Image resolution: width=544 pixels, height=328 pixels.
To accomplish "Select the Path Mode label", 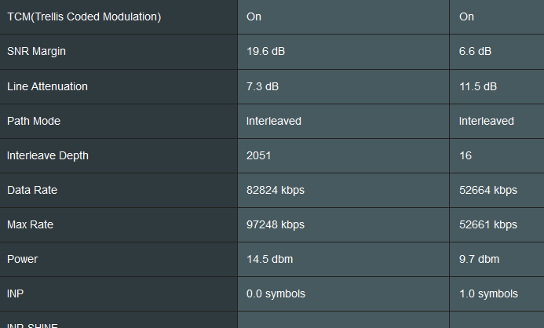I will pos(34,121).
